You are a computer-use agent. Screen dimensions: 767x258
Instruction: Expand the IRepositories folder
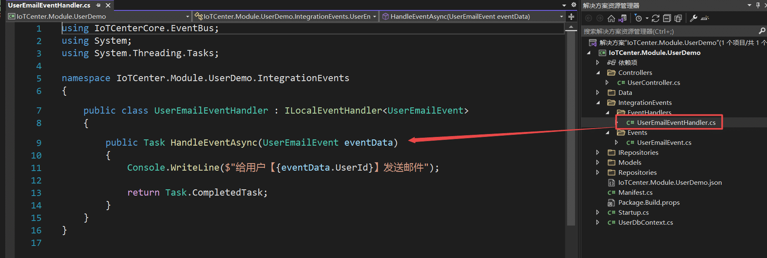coord(598,152)
